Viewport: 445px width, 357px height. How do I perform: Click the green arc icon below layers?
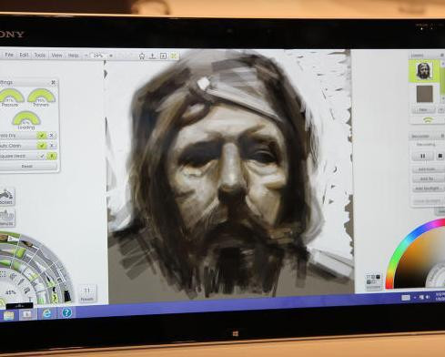pyautogui.click(x=428, y=120)
